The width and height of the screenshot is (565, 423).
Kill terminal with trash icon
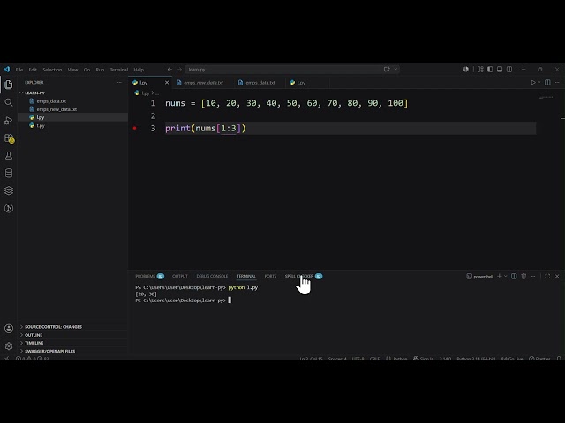(x=524, y=276)
